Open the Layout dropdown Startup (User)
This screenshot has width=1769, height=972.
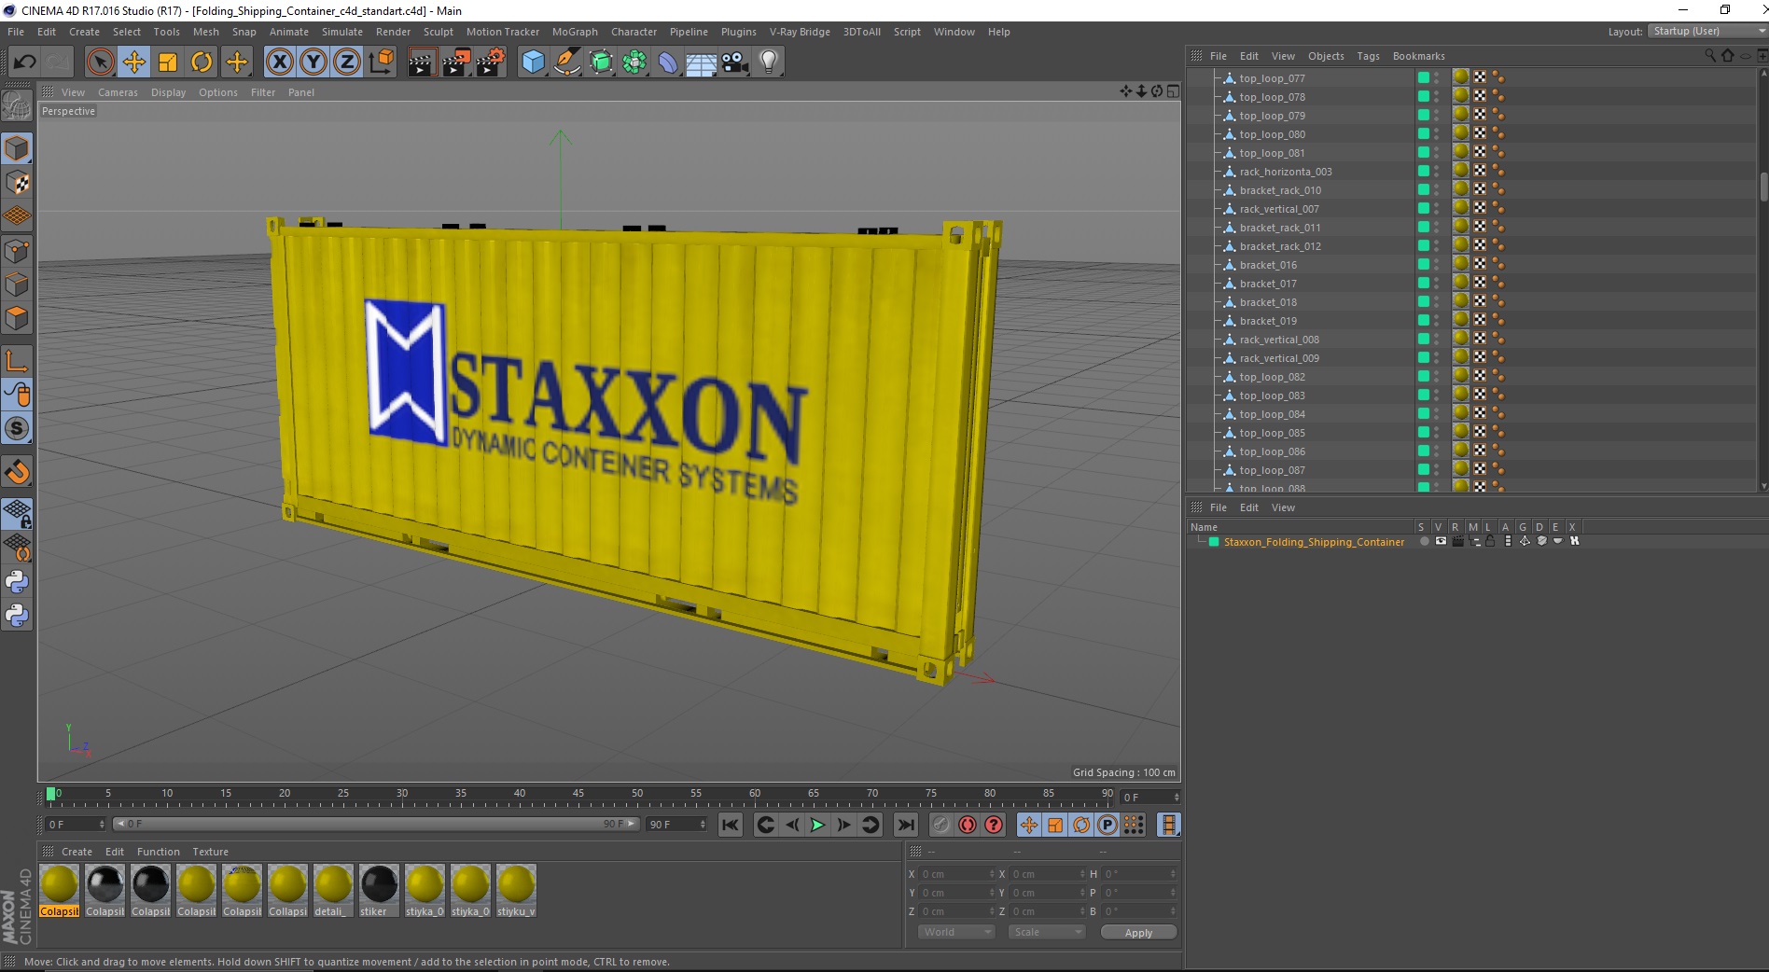click(x=1706, y=31)
